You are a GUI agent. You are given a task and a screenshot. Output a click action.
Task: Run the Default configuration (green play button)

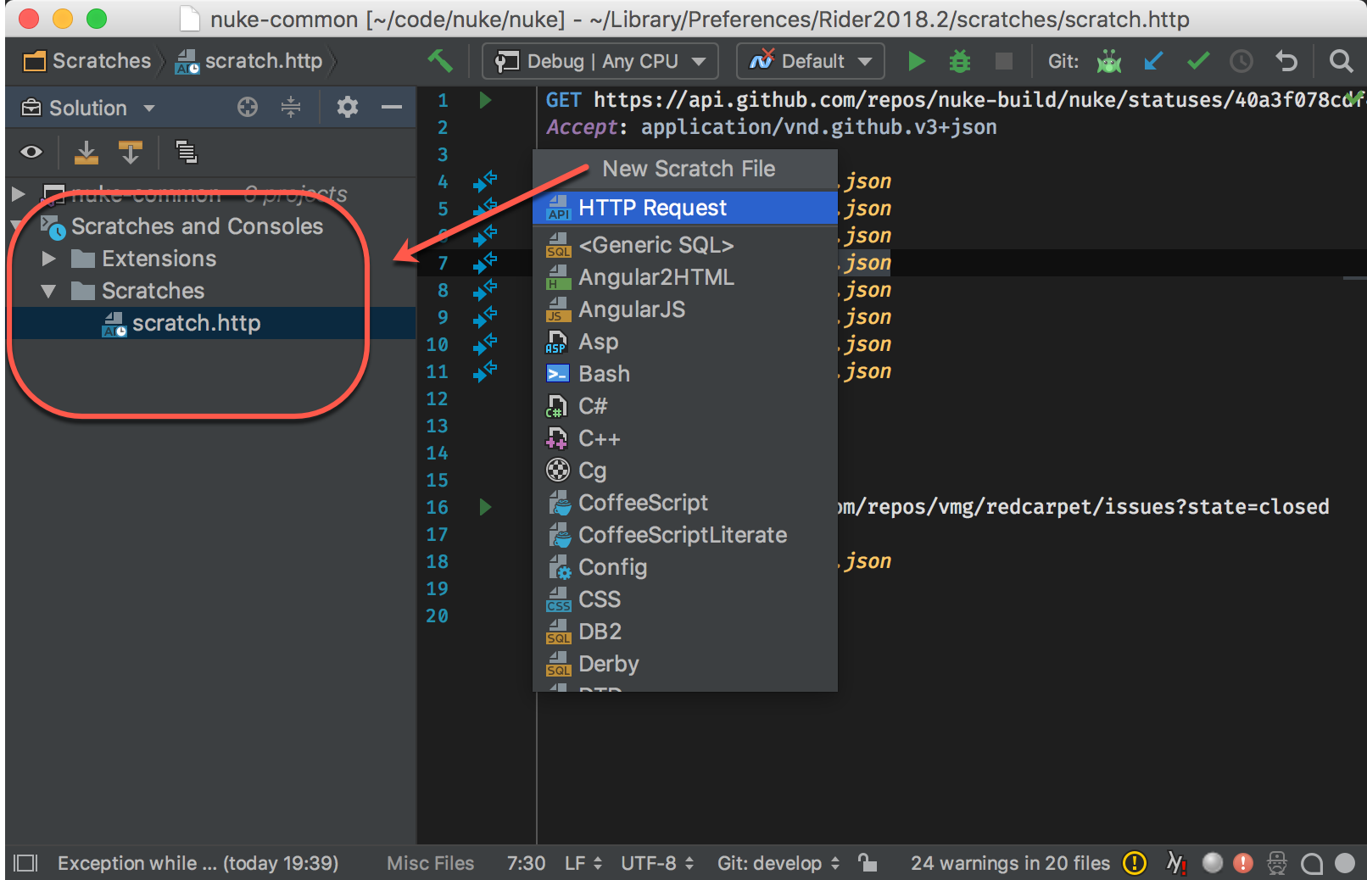point(916,61)
